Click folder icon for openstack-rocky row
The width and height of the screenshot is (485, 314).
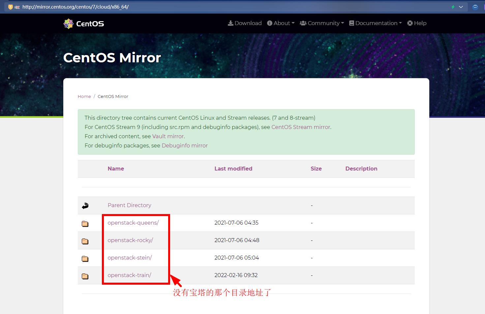coord(85,241)
